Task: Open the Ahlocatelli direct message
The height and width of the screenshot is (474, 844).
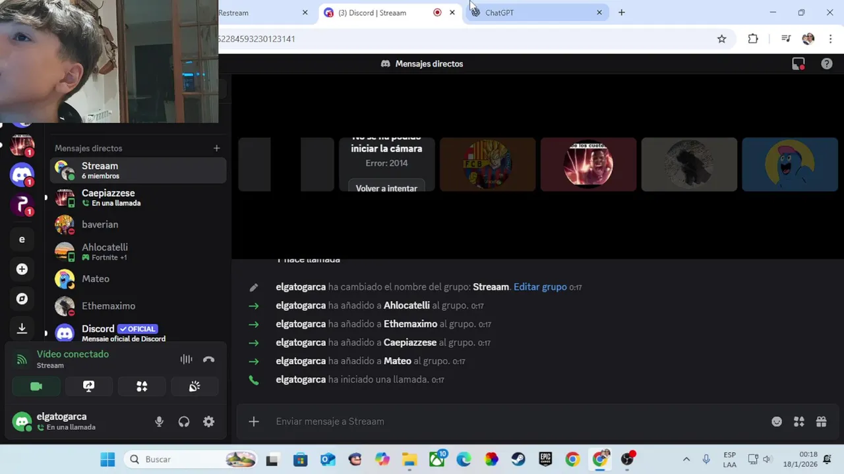Action: (138, 251)
